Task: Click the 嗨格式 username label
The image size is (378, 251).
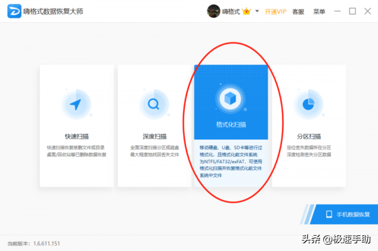Action: click(231, 11)
